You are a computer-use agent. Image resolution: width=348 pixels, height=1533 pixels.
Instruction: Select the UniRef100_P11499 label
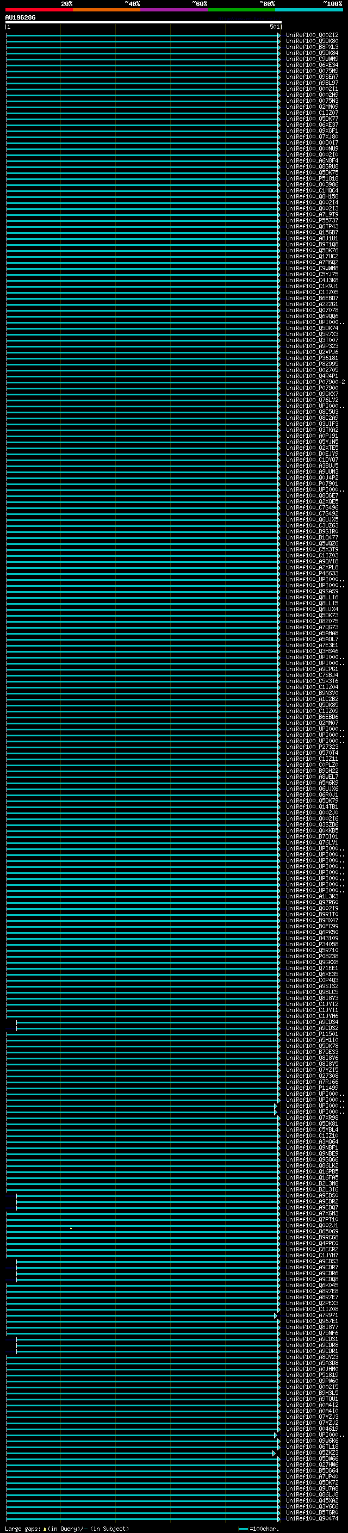312,1088
